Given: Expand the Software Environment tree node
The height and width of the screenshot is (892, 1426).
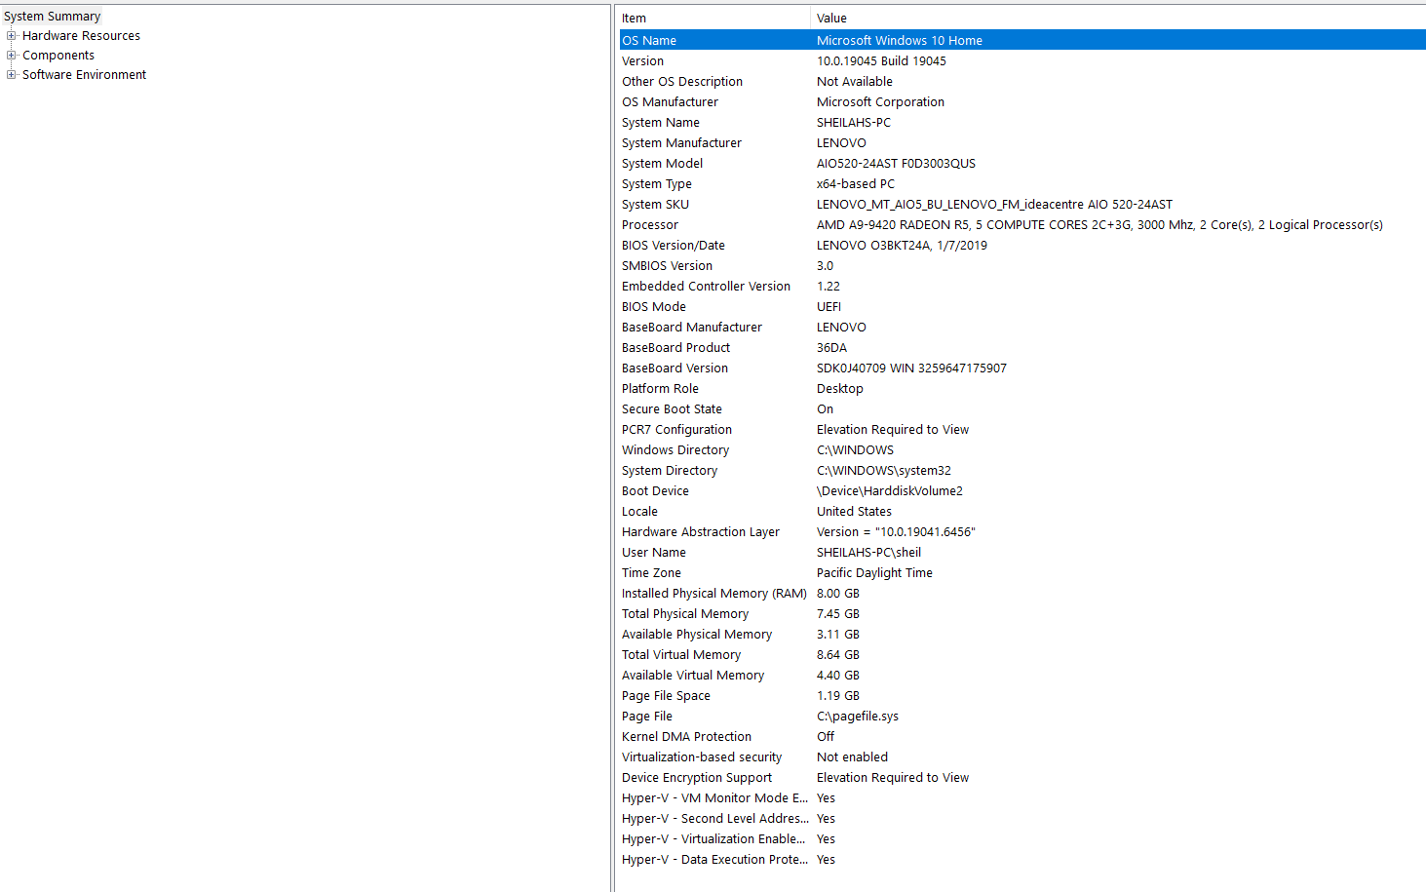Looking at the screenshot, I should click(x=11, y=75).
